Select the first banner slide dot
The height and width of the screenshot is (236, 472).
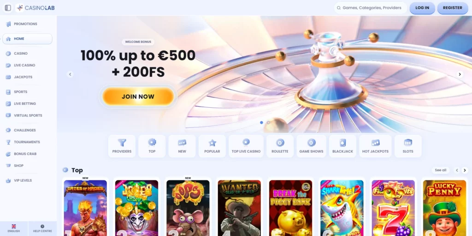(x=262, y=122)
